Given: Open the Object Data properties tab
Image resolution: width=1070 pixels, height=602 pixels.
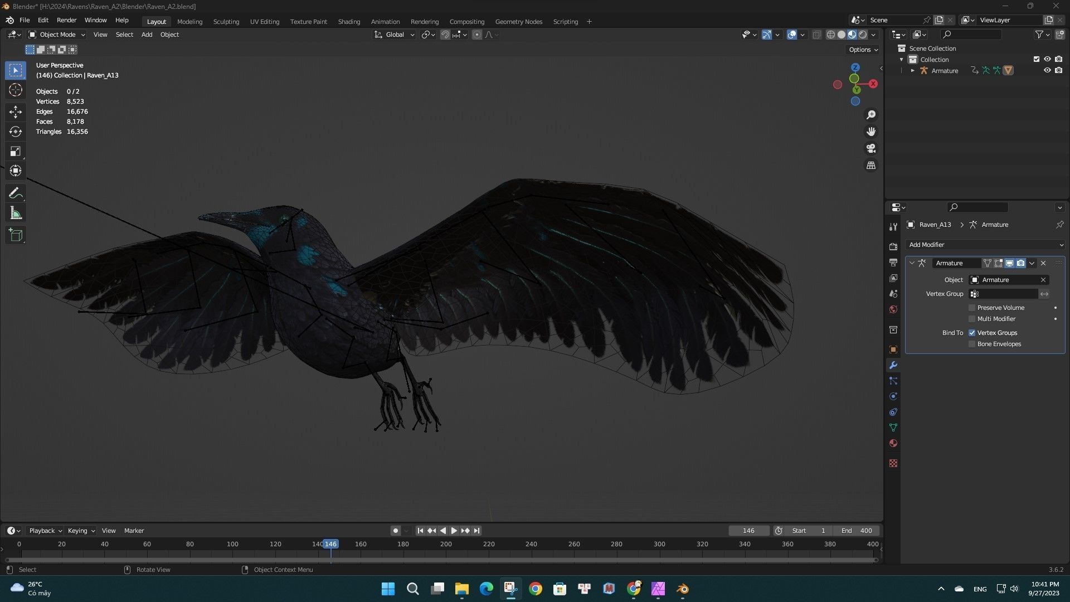Looking at the screenshot, I should pos(893,428).
